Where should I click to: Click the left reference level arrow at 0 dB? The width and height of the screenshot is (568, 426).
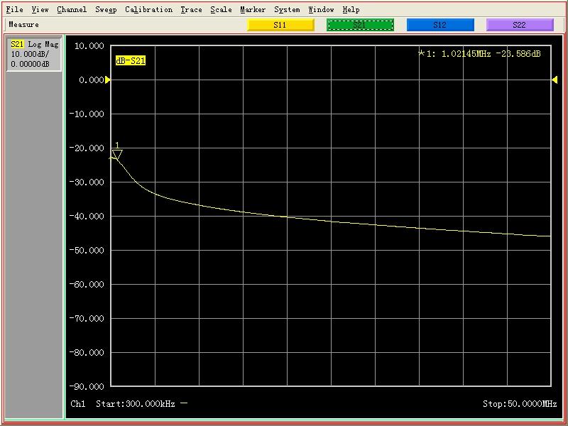pyautogui.click(x=108, y=80)
